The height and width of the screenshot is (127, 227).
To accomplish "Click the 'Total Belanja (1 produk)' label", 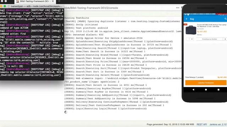I will click(194, 77).
